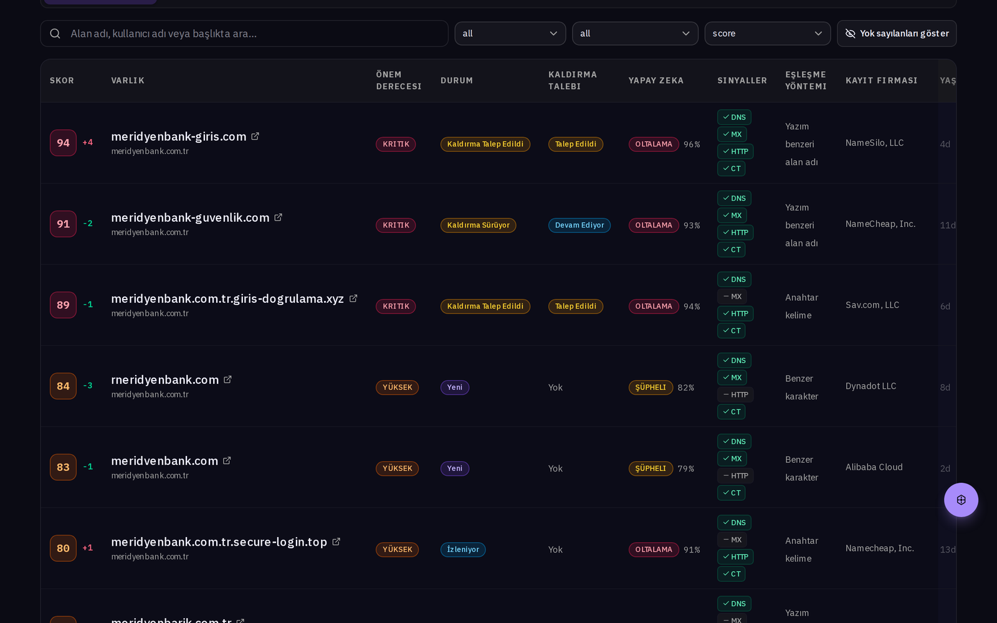Open meridyenbank-guvenlik.com entry

point(190,217)
